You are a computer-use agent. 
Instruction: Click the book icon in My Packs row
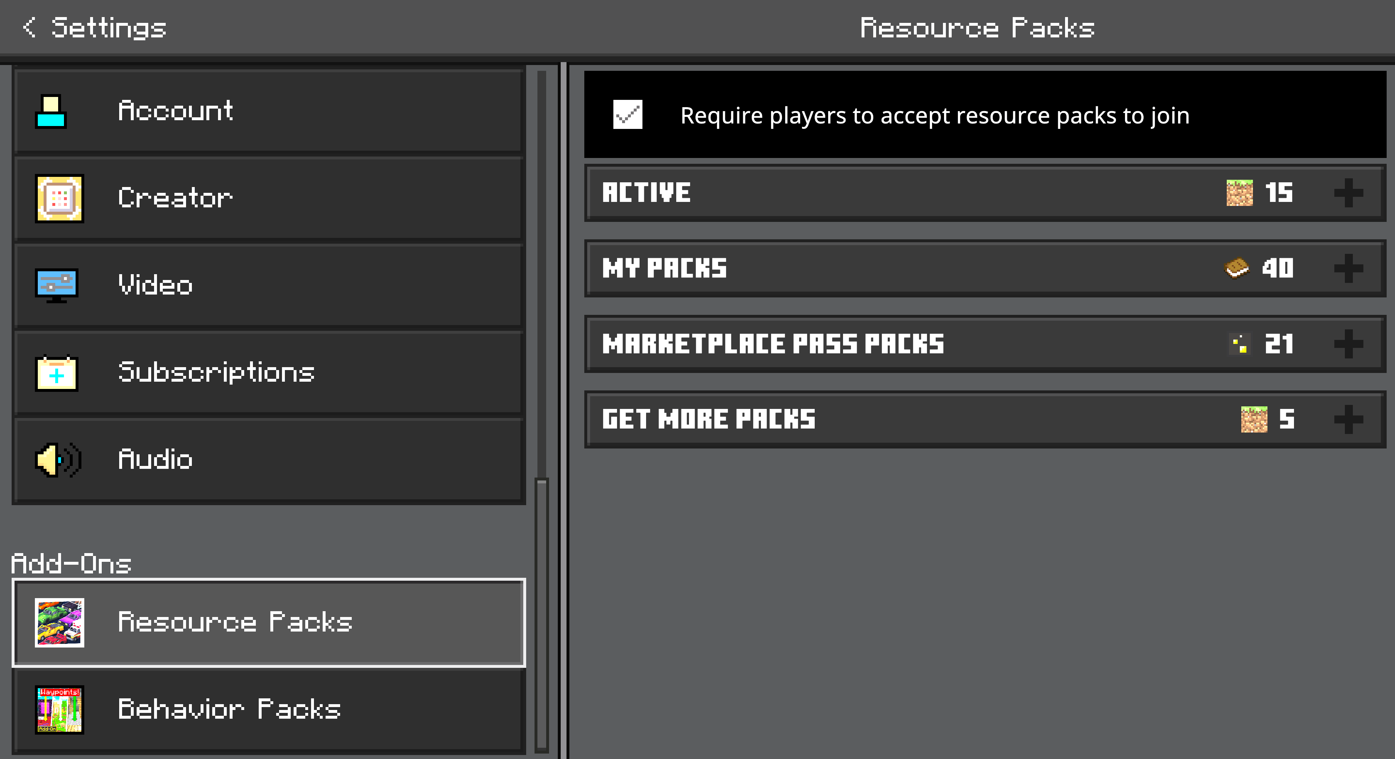[x=1236, y=268]
